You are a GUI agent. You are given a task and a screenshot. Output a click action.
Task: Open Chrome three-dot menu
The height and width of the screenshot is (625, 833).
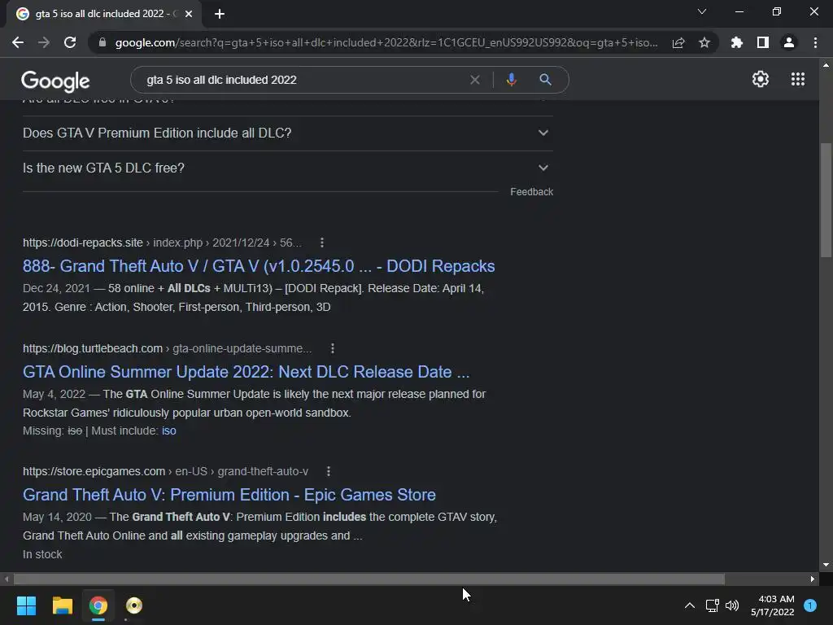pyautogui.click(x=815, y=42)
